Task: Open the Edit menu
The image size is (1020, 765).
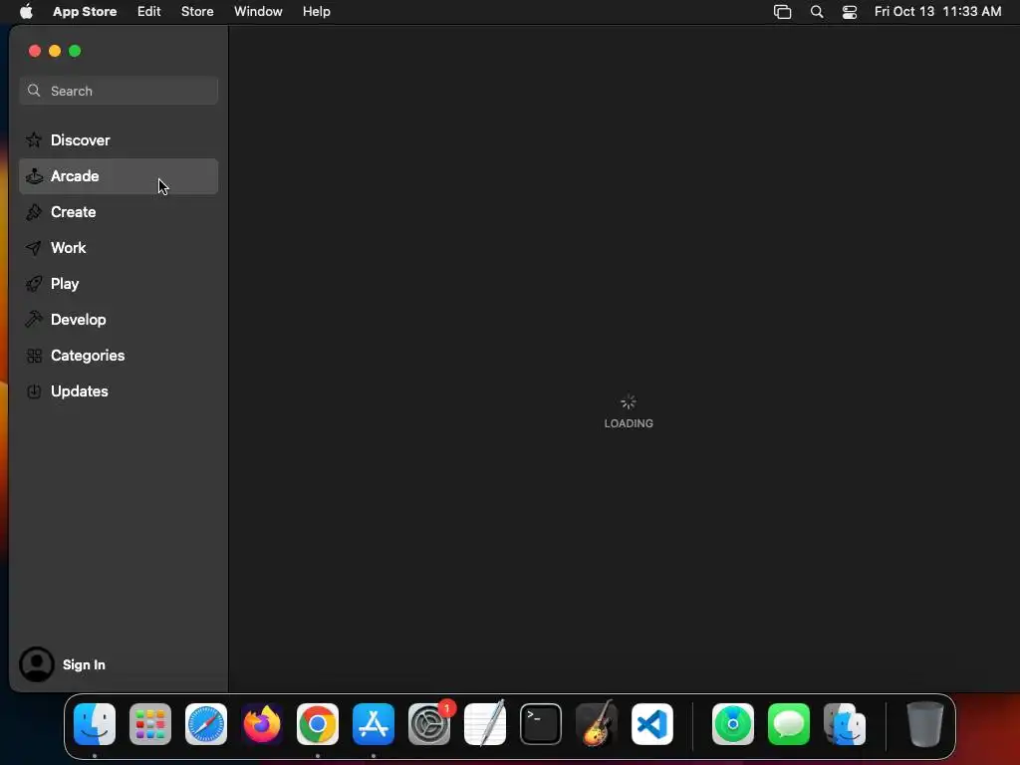Action: 149,12
